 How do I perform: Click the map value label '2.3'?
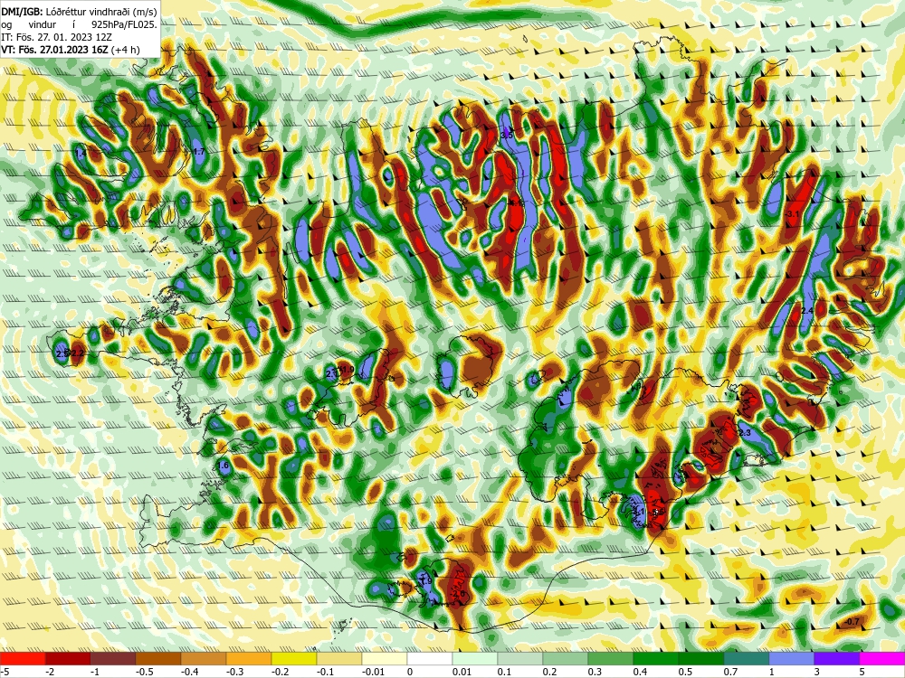(745, 432)
